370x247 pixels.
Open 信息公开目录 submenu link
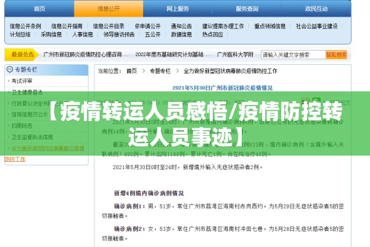(x=109, y=26)
